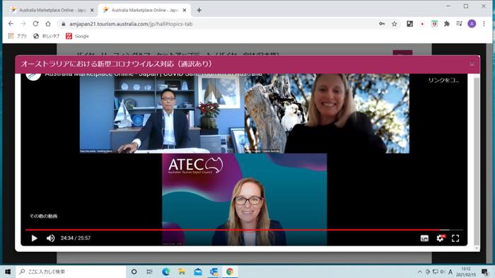Click the tray volume speaker icon
The image size is (495, 278).
(443, 272)
